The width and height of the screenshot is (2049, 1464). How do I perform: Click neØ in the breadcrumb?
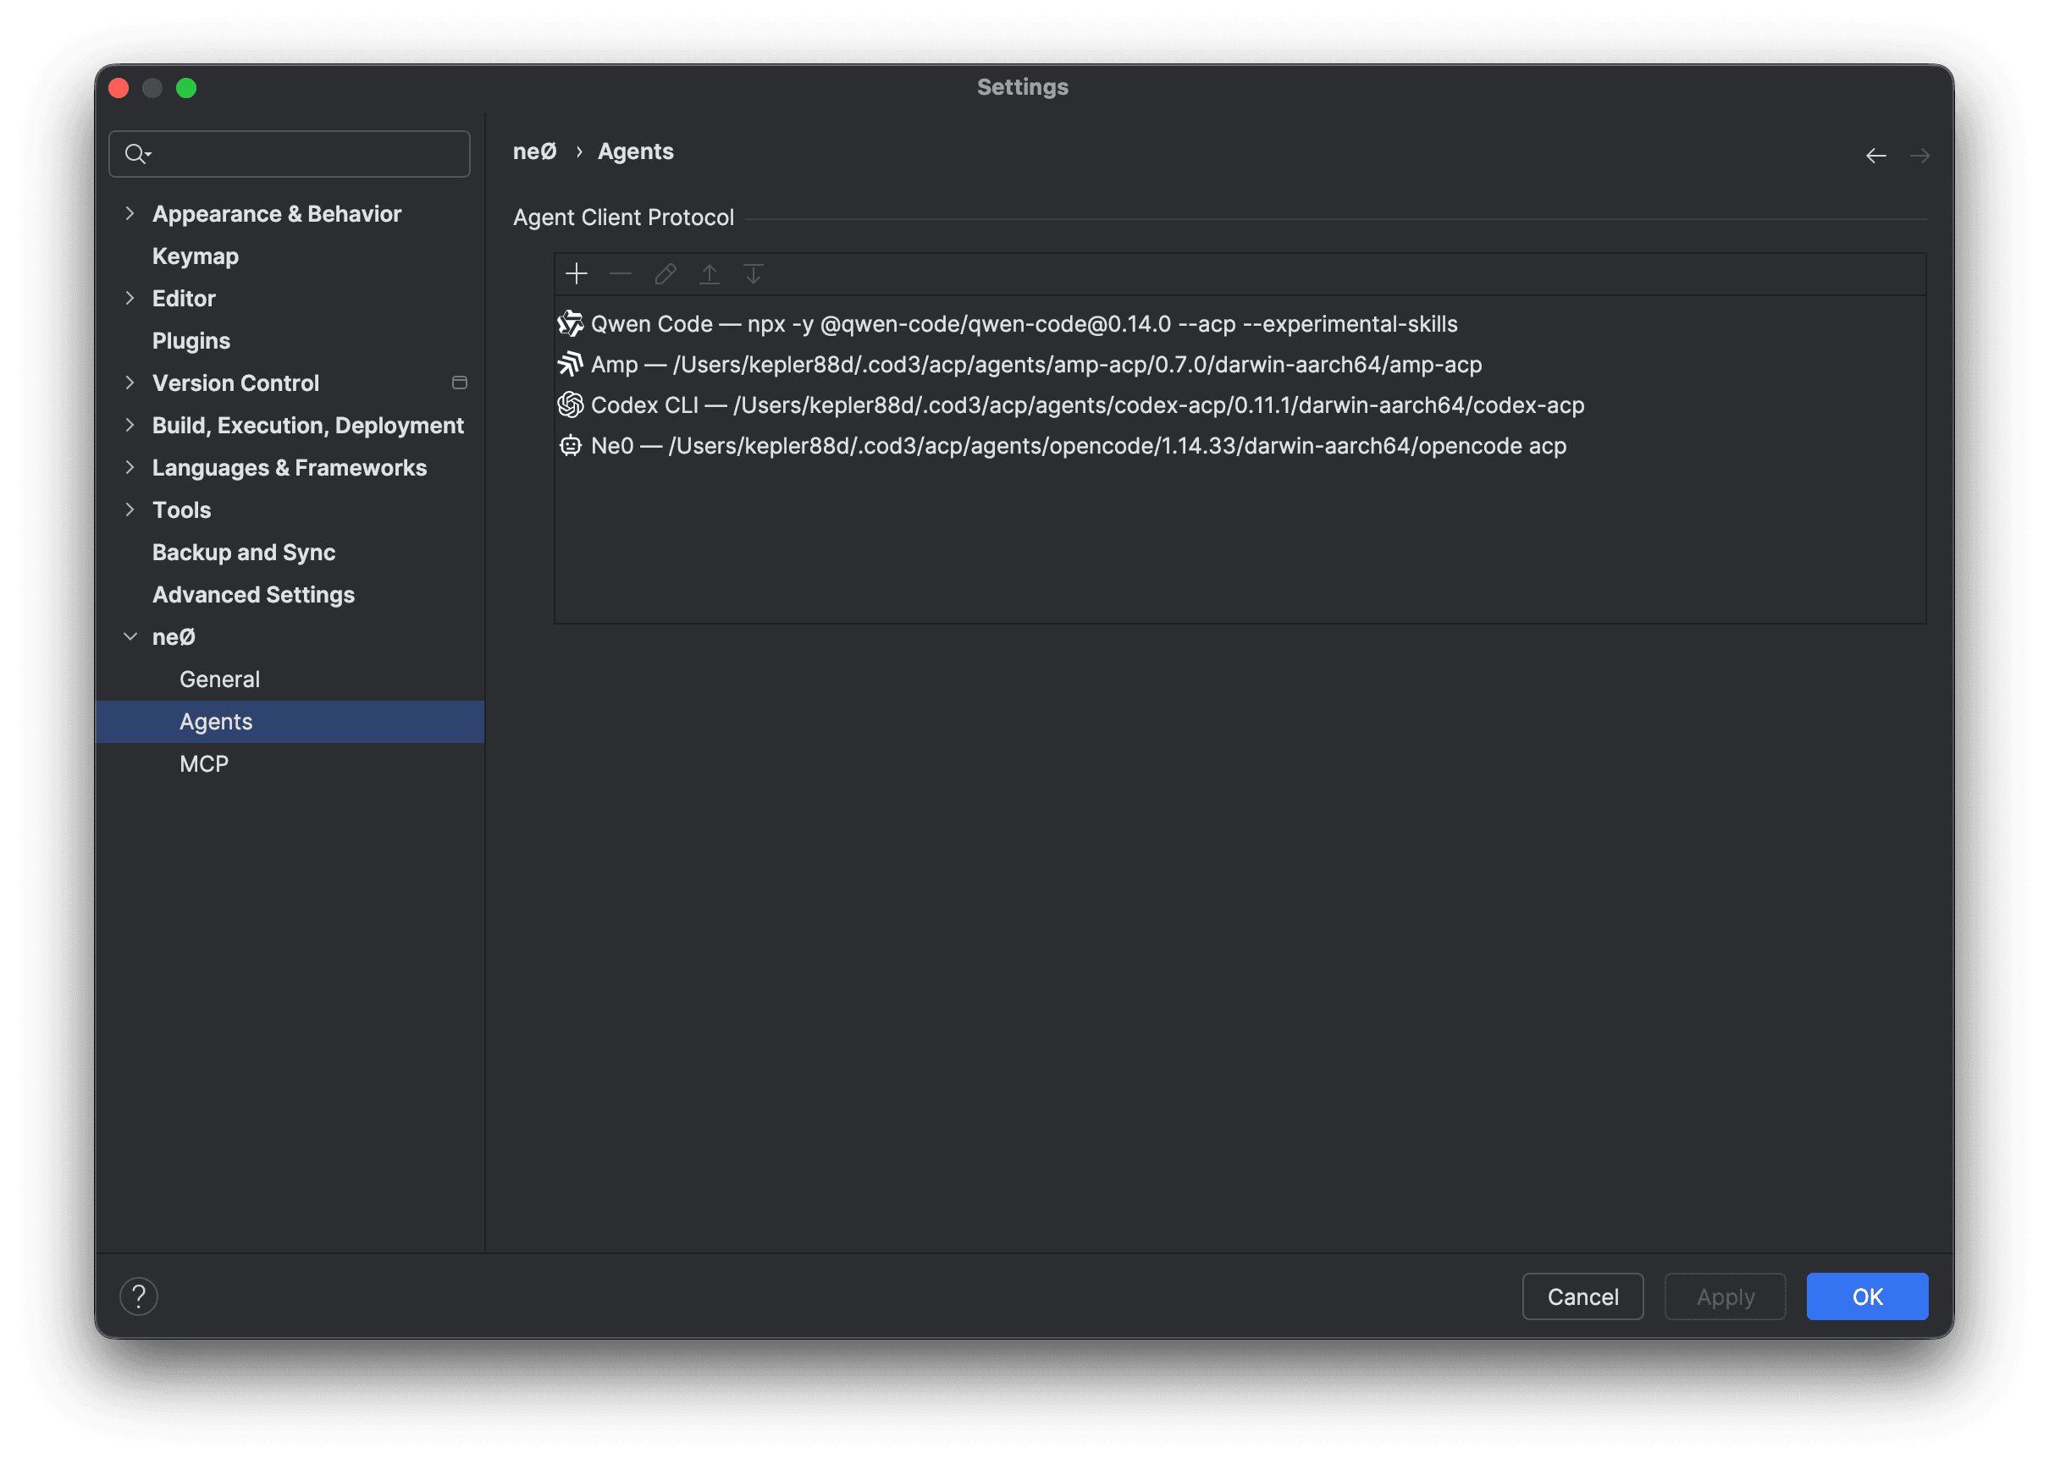(535, 151)
